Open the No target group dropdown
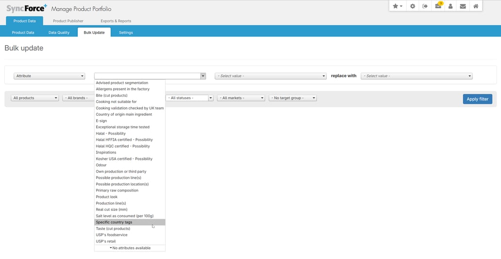Viewport: 501px width, 259px height. point(293,98)
